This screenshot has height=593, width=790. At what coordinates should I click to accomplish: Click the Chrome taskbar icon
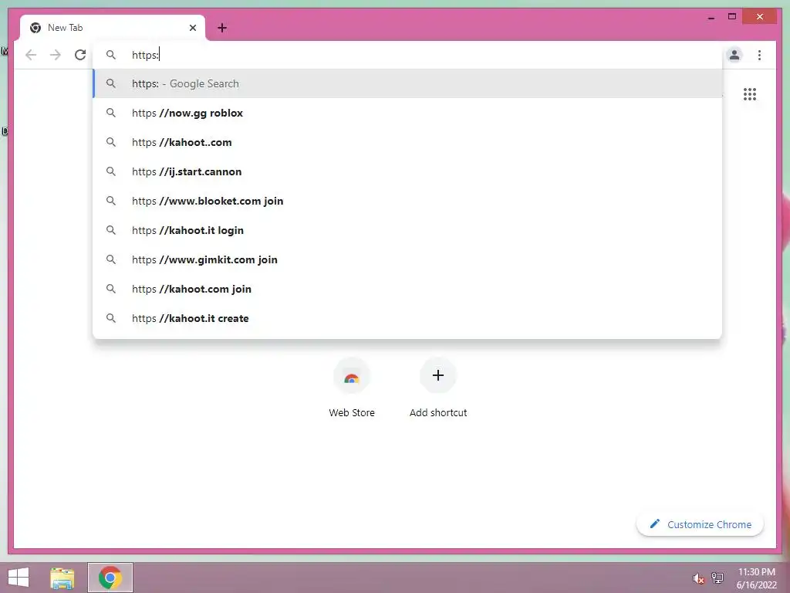(110, 578)
